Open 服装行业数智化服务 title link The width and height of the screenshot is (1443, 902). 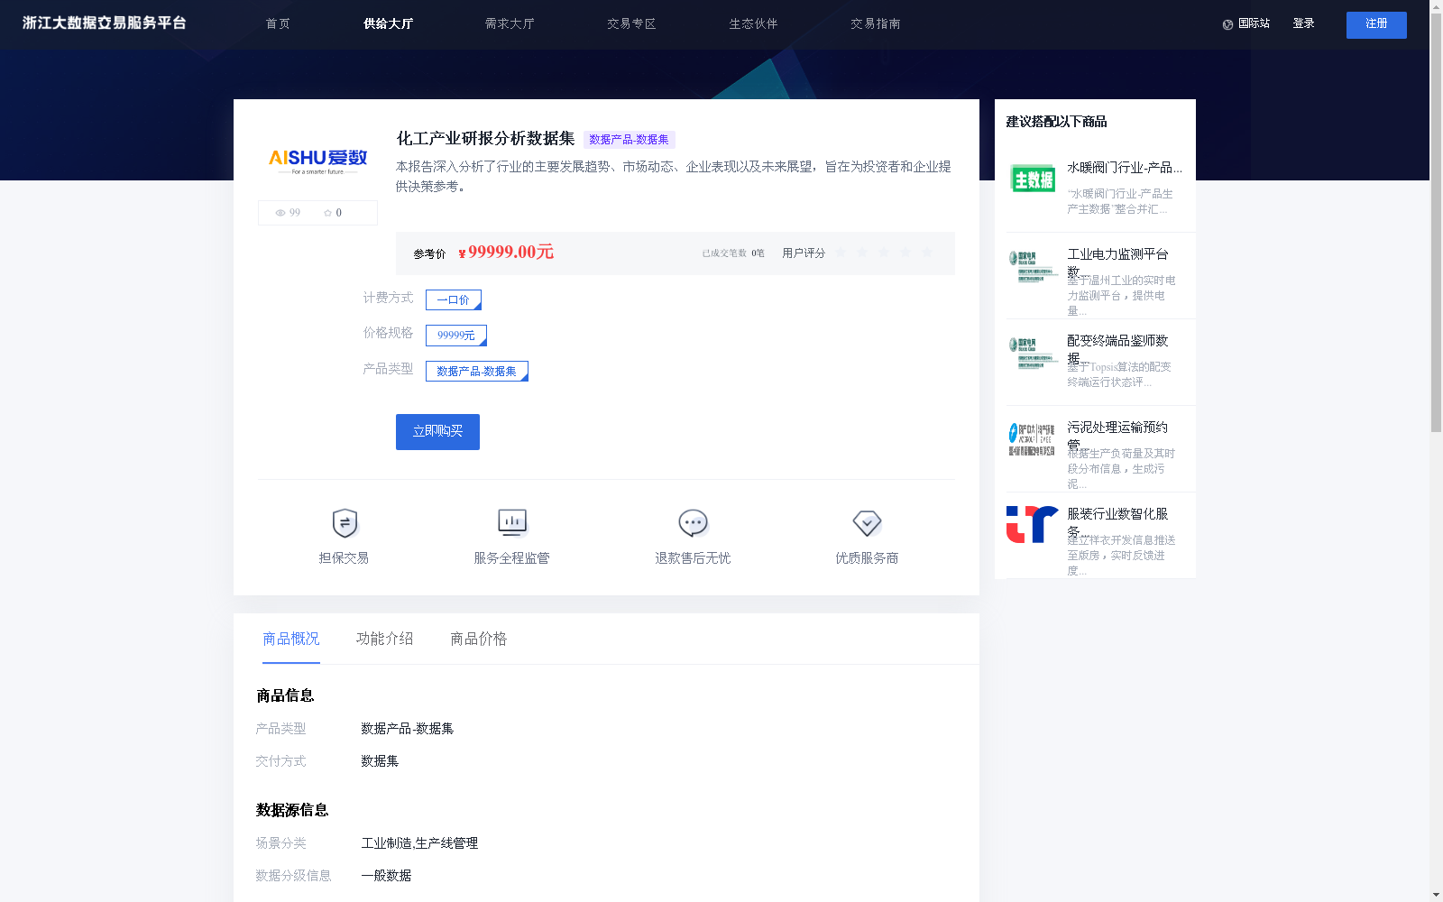point(1118,521)
